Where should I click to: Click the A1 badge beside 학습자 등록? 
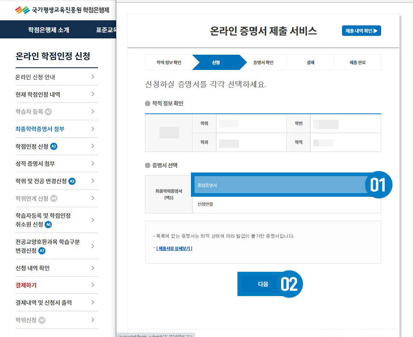48,112
